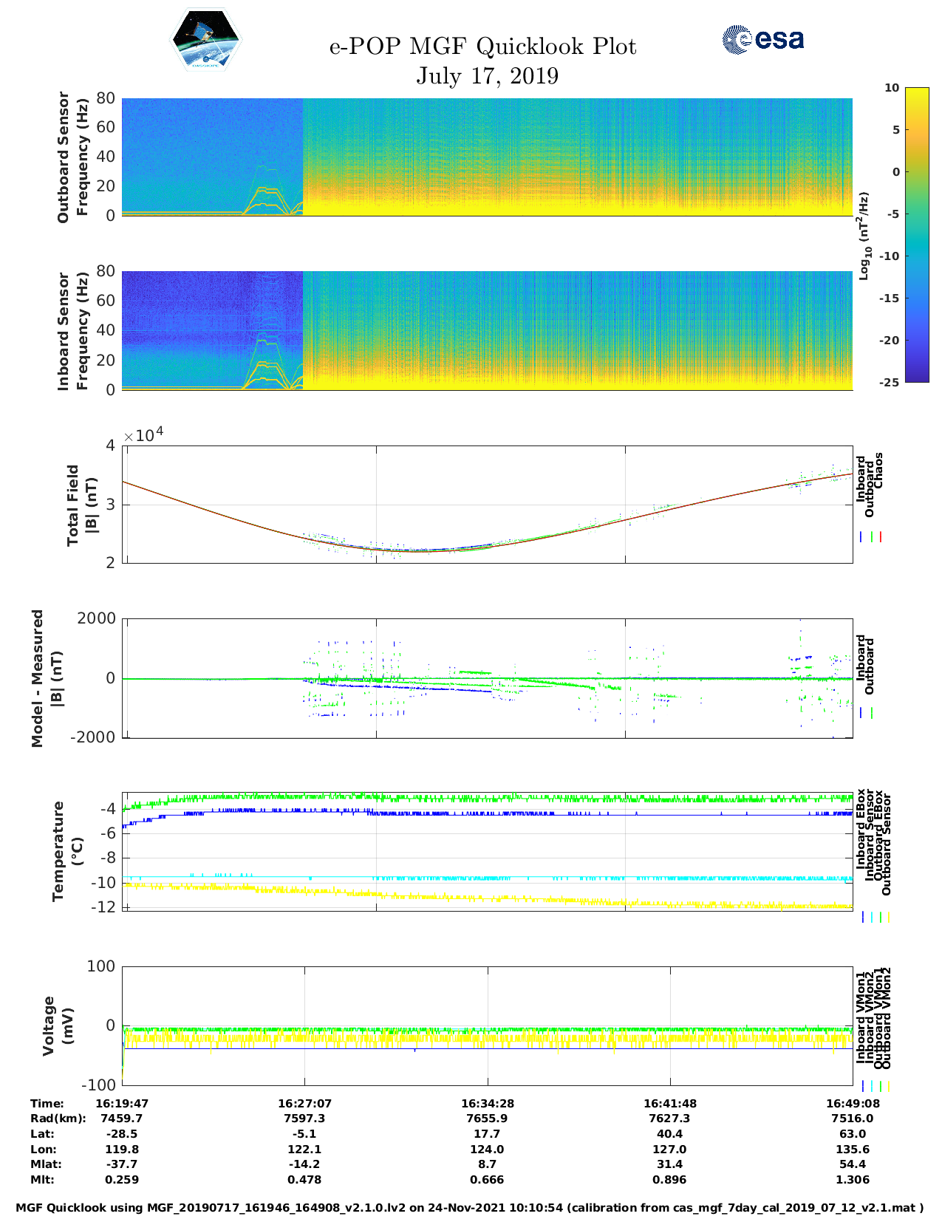Click the 16:49:08 time label
The width and height of the screenshot is (942, 1219).
pyautogui.click(x=852, y=1103)
